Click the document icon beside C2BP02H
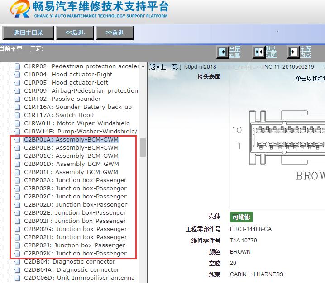Viewport: 325px width, 283px height. 18,237
